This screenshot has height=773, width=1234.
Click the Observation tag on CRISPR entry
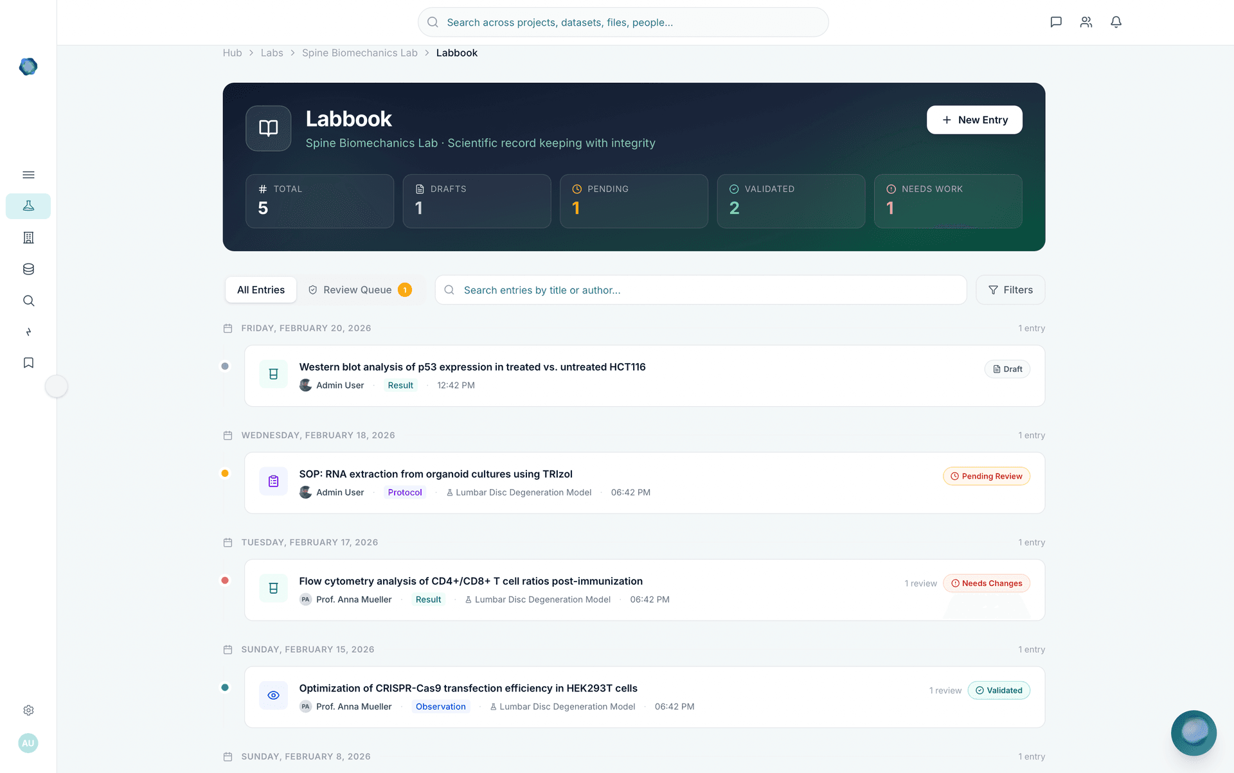point(441,706)
